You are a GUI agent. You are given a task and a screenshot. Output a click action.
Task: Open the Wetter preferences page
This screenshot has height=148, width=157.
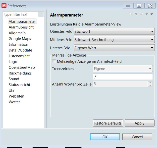pyautogui.click(x=14, y=102)
